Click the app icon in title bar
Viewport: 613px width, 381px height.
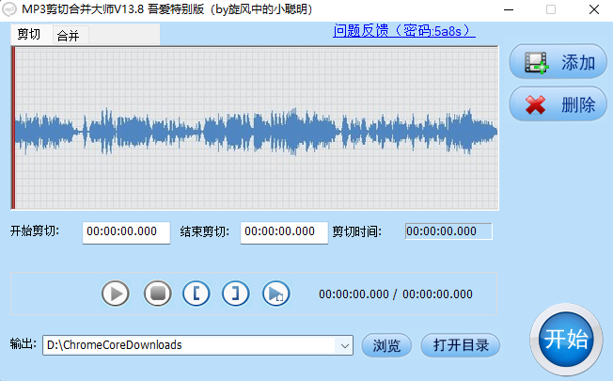click(9, 9)
